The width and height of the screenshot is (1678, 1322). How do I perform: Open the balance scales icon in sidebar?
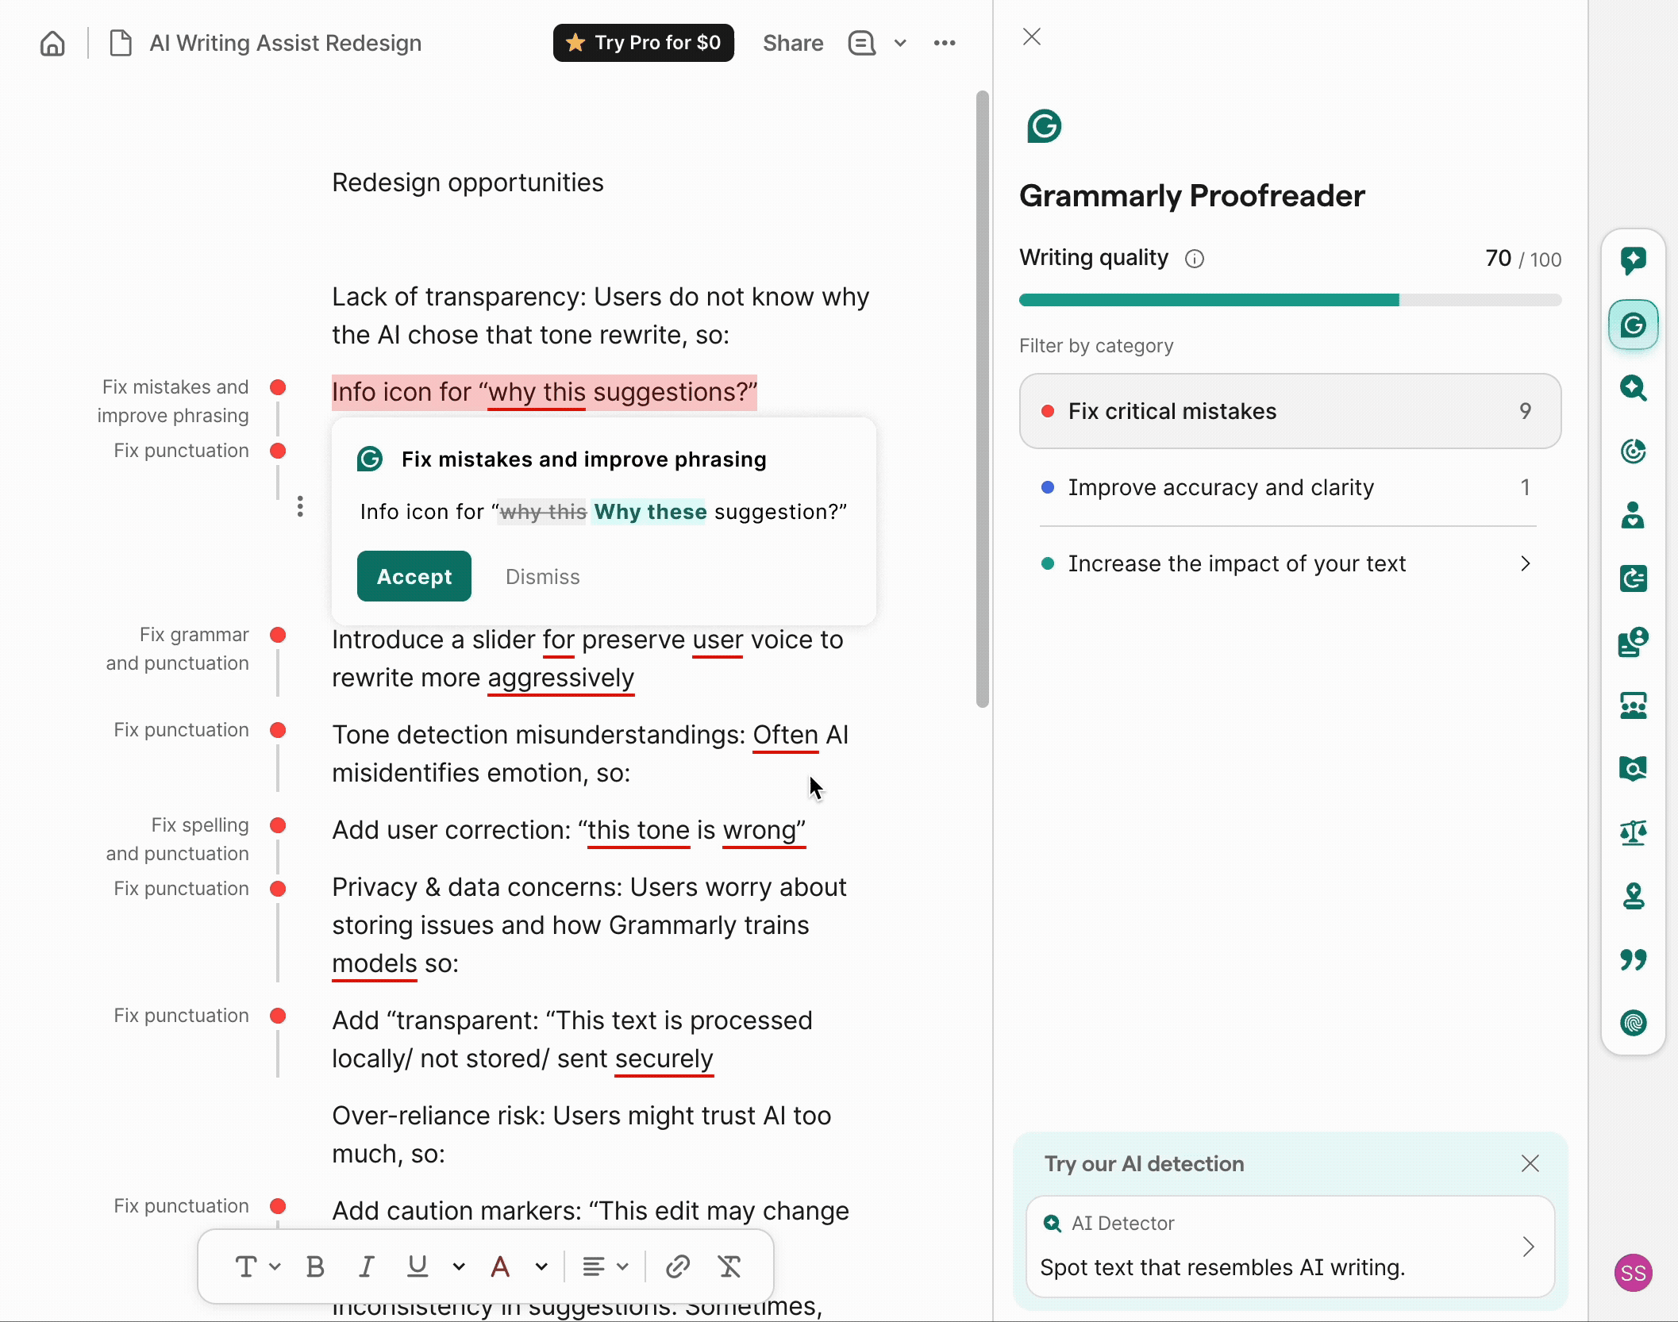(1633, 832)
